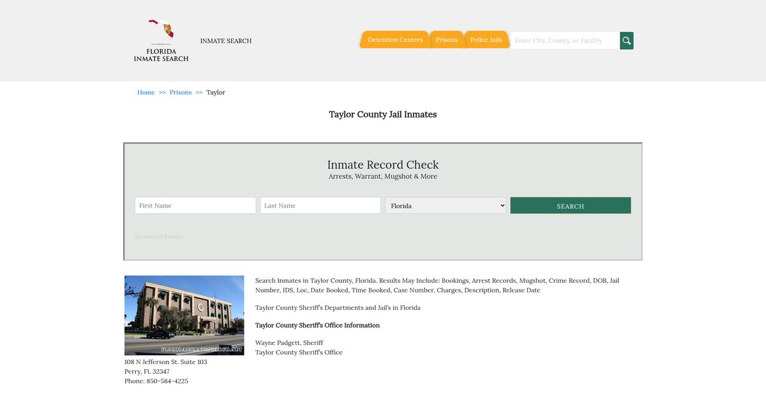Click the address 108 N Jefferson St. Suite 103

(166, 362)
